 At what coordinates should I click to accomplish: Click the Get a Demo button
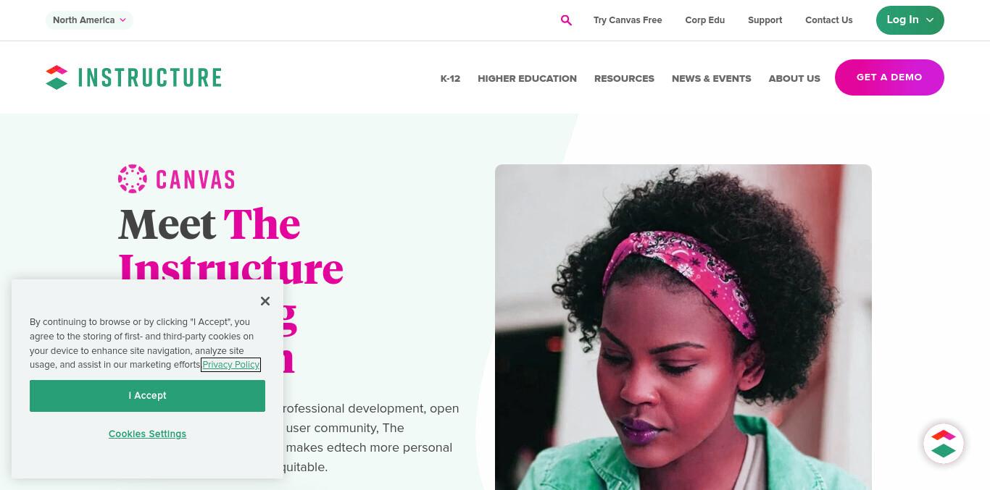point(889,77)
